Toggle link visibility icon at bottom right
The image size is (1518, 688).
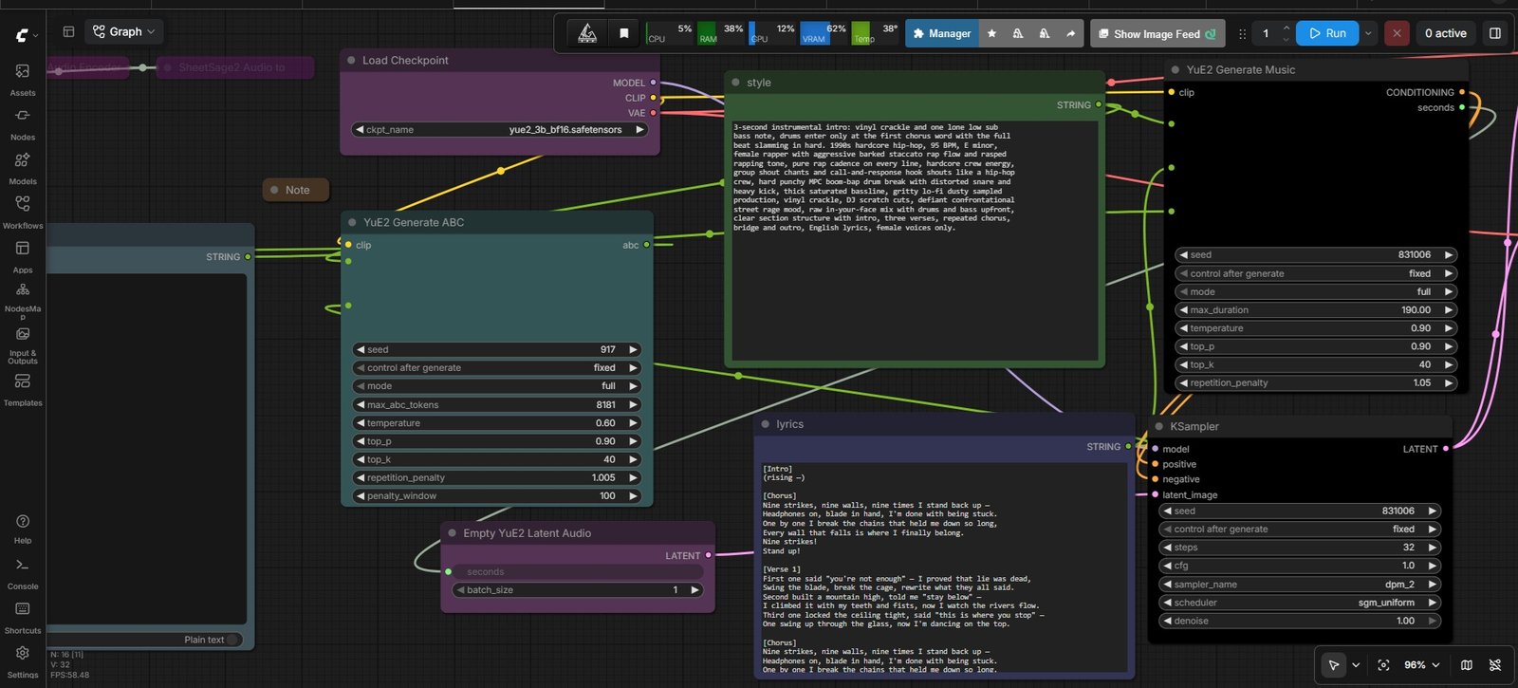[1495, 665]
